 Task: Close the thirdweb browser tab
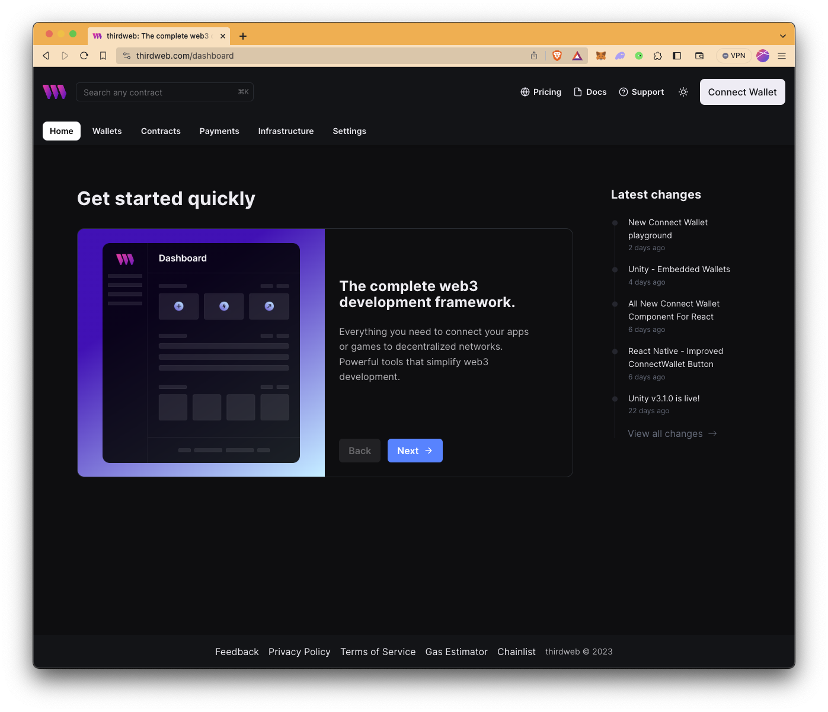223,36
